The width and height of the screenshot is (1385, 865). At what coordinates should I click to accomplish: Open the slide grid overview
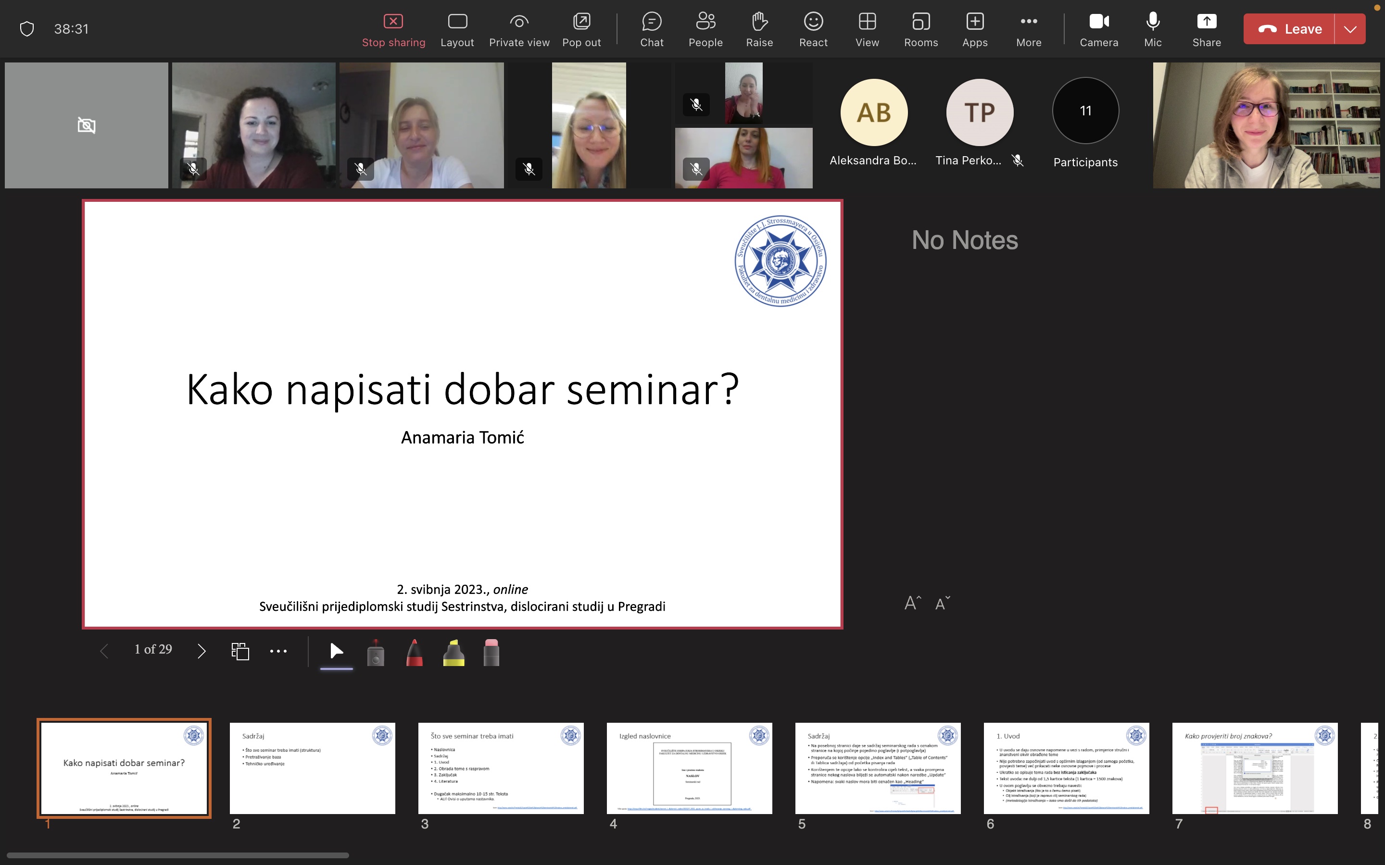[240, 651]
